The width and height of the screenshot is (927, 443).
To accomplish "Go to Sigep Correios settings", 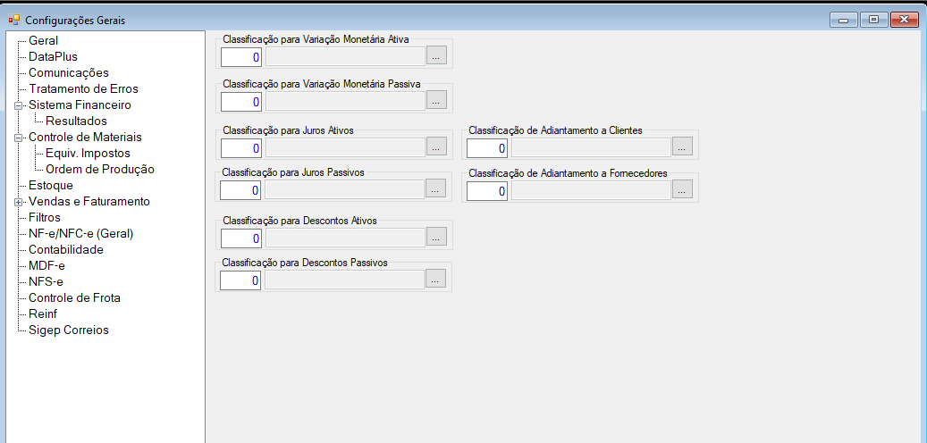I will click(x=69, y=330).
